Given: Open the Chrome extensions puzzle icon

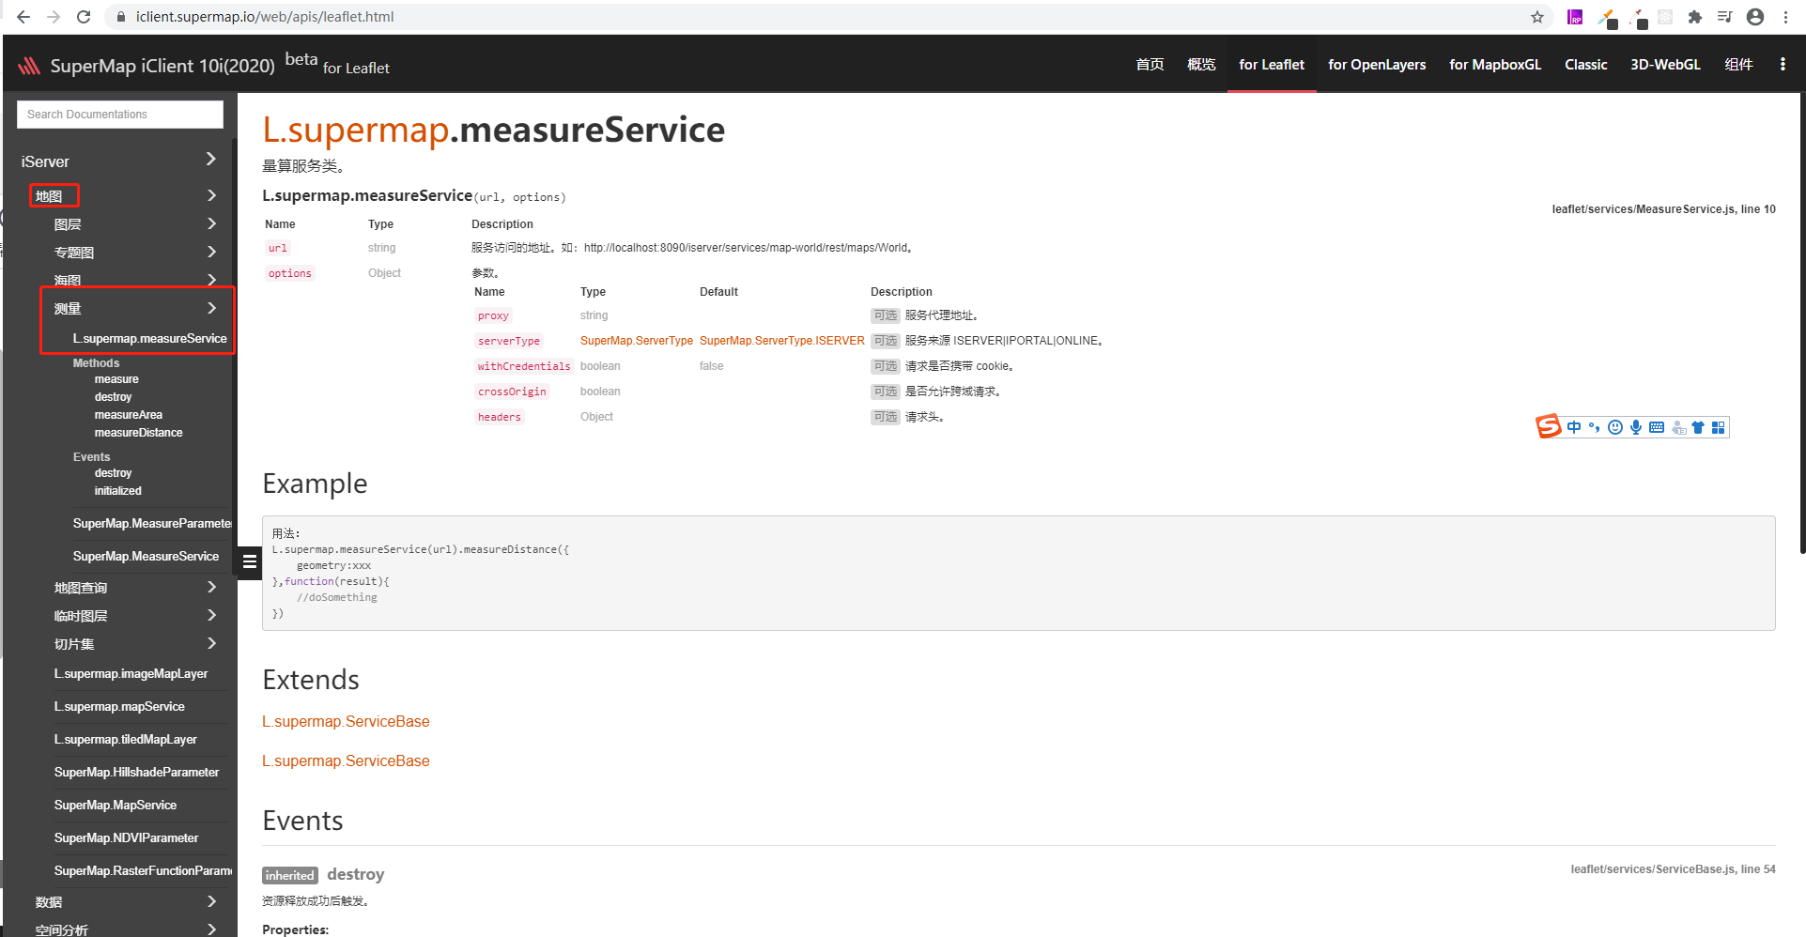Looking at the screenshot, I should pyautogui.click(x=1695, y=17).
